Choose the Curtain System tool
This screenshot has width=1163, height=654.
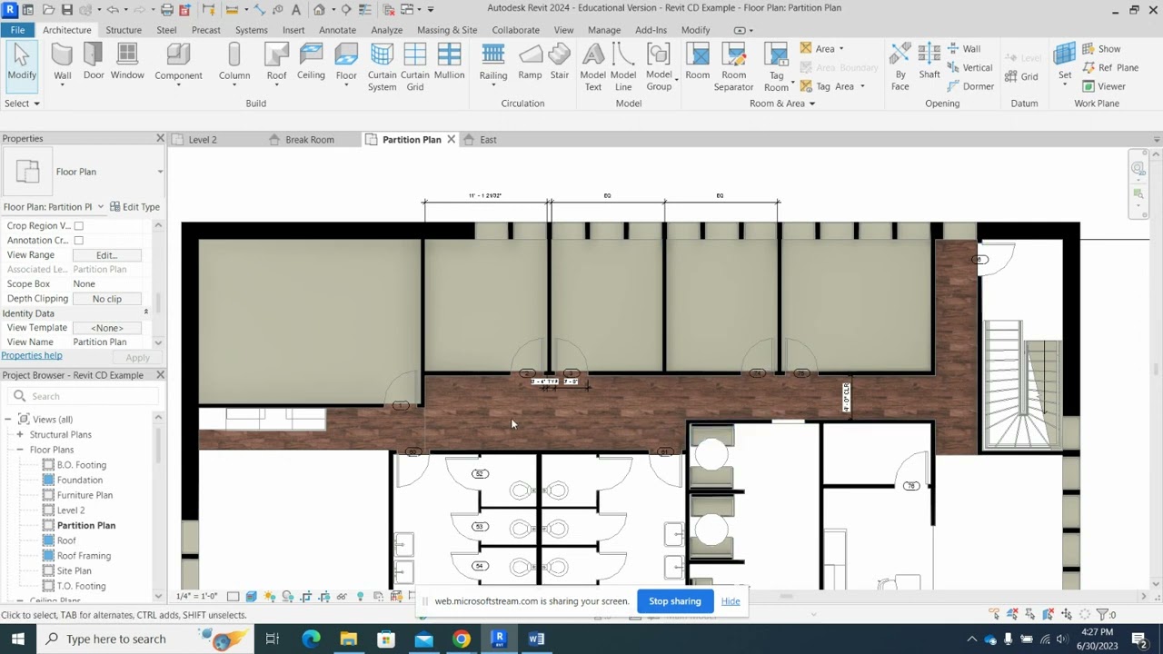coord(382,67)
